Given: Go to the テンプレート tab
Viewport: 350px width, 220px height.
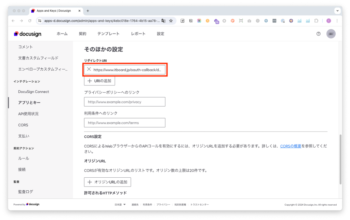Looking at the screenshot, I should (108, 34).
